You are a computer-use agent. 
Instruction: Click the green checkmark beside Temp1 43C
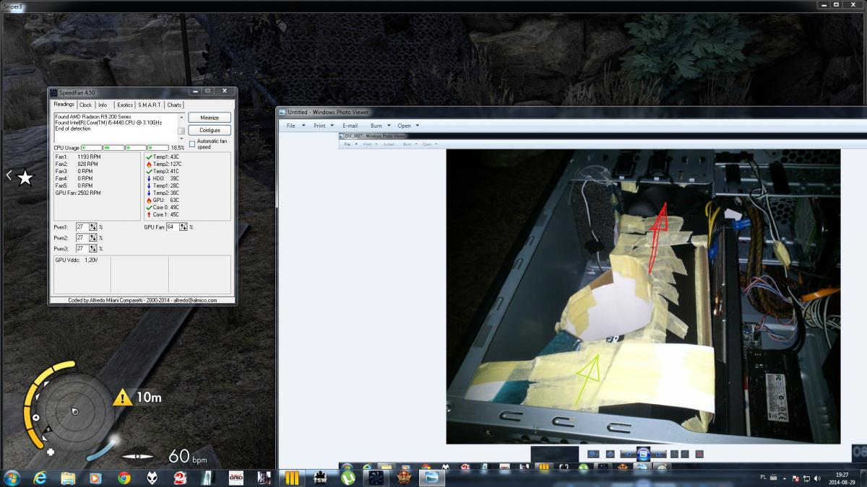click(149, 157)
